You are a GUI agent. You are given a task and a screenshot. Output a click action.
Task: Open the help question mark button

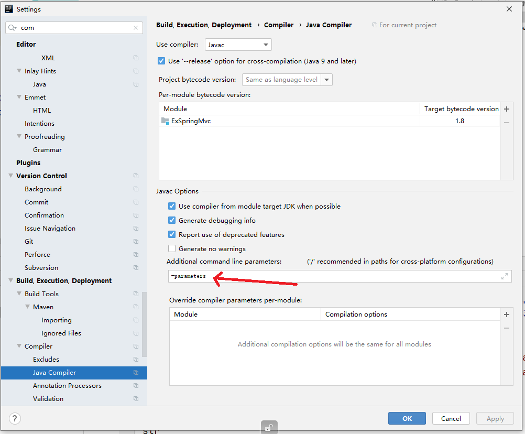pyautogui.click(x=15, y=418)
